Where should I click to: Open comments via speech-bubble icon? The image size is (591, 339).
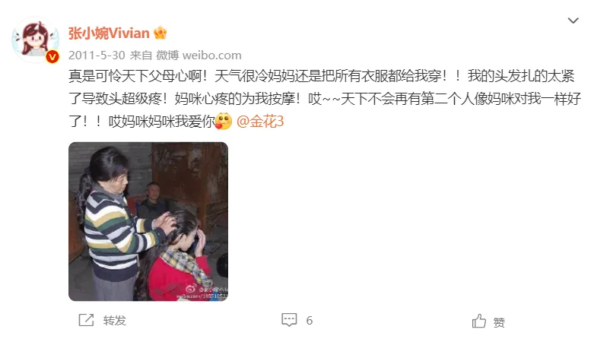pos(289,320)
